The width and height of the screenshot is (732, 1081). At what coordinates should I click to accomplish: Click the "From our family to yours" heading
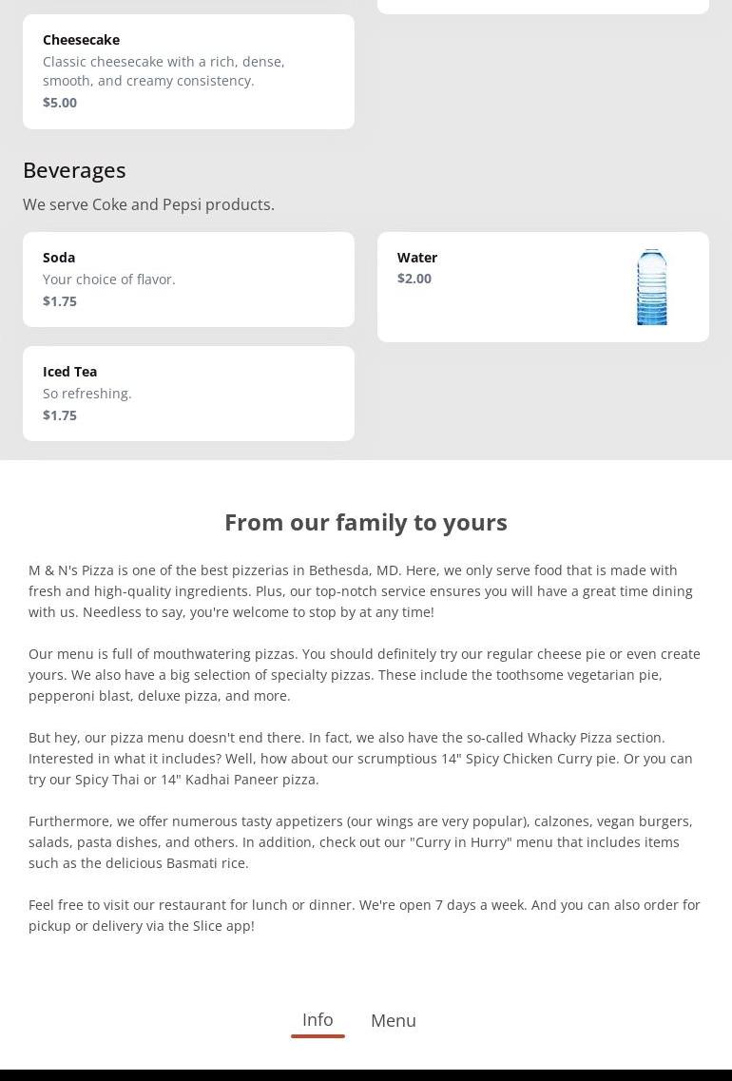pyautogui.click(x=366, y=522)
